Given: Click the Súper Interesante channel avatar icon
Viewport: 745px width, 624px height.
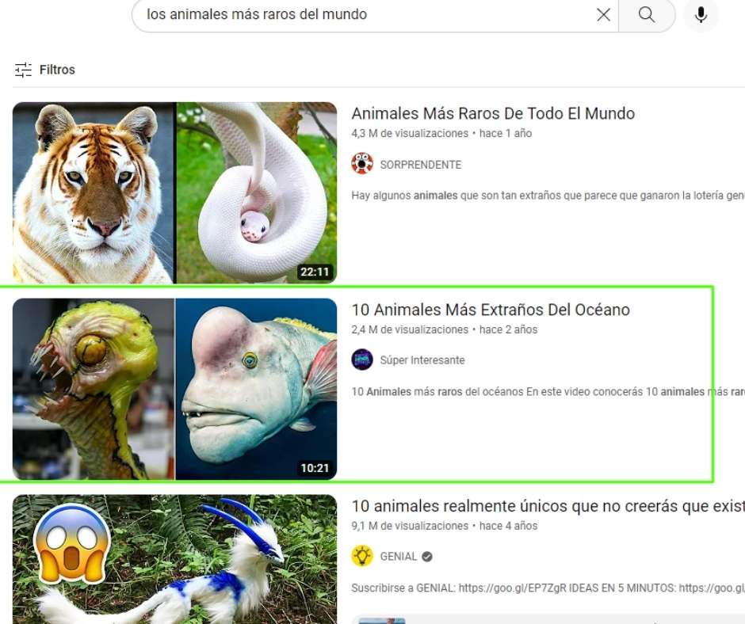Looking at the screenshot, I should pyautogui.click(x=362, y=360).
